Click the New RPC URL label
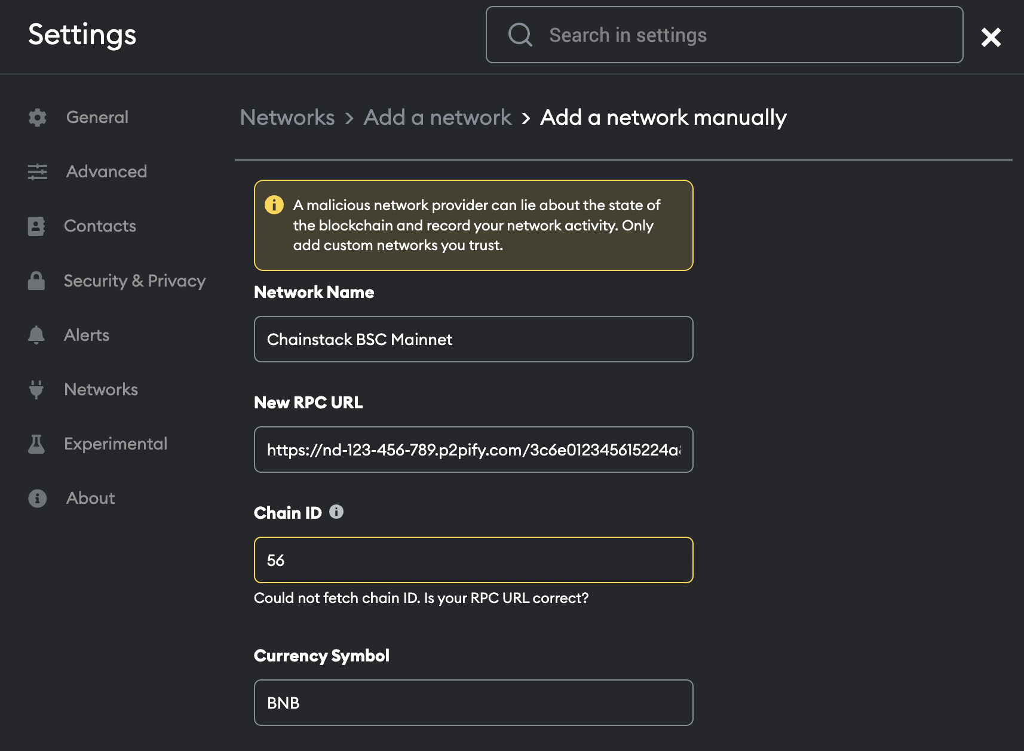Screen dimensions: 1024x751 point(308,402)
